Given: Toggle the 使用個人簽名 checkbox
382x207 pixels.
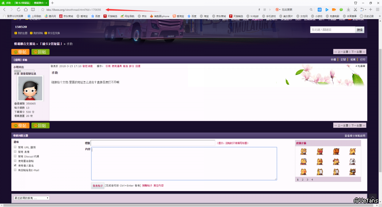Looking at the screenshot, I should [x=15, y=166].
